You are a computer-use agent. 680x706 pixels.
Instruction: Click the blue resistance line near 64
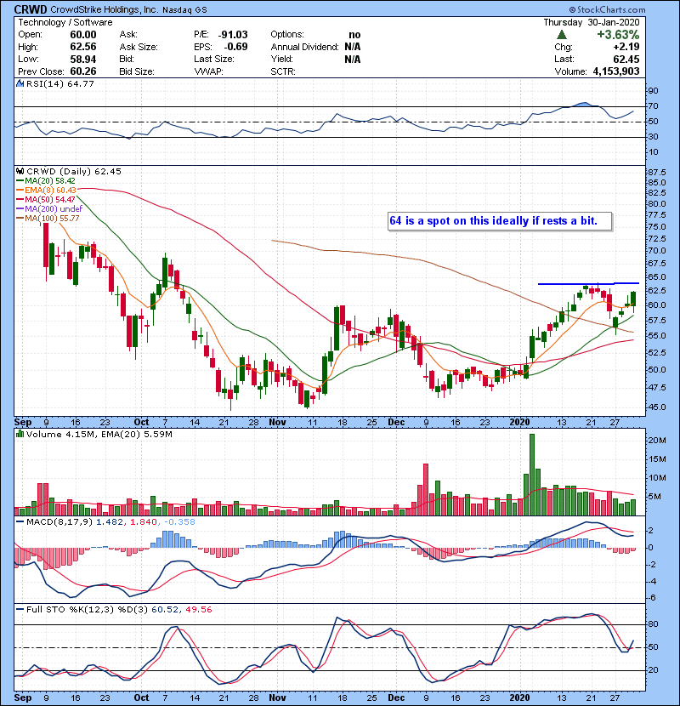coord(588,283)
